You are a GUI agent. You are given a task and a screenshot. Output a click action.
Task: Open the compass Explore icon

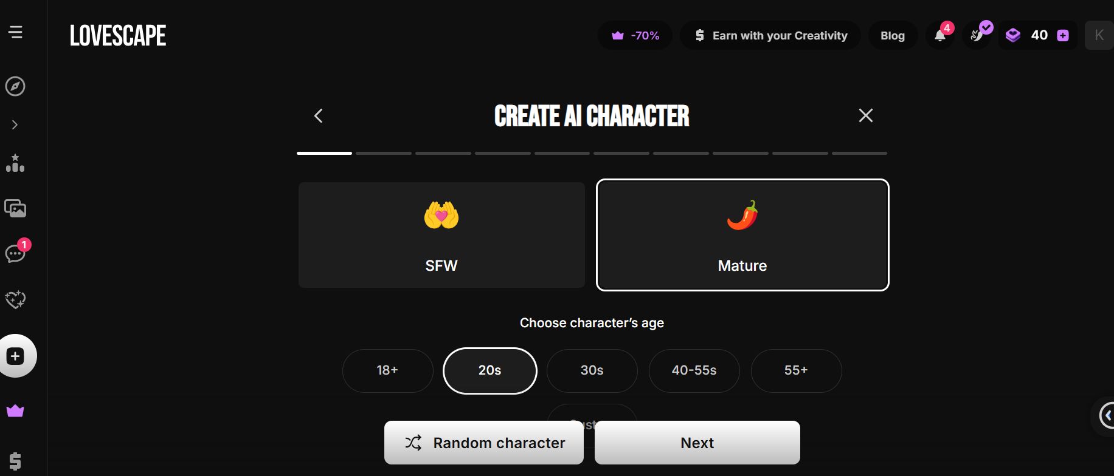(x=15, y=86)
